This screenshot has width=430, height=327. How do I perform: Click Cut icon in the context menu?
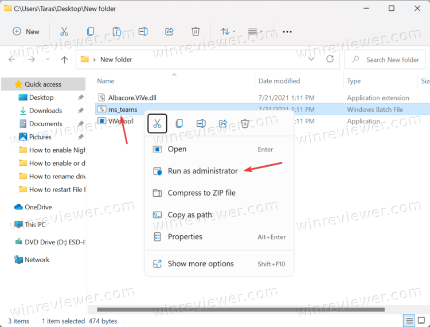(x=157, y=123)
